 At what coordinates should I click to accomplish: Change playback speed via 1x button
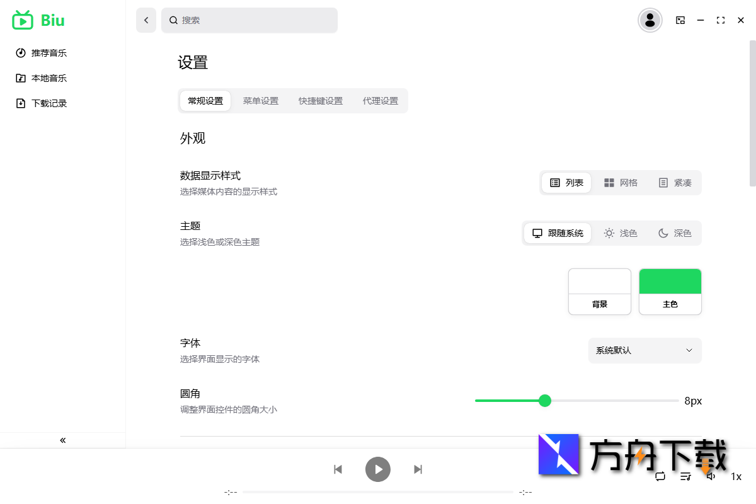(736, 477)
